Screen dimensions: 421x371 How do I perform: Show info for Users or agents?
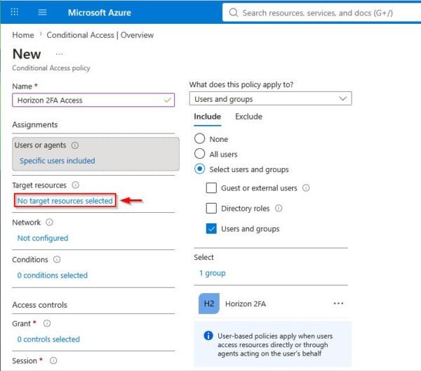tap(75, 145)
